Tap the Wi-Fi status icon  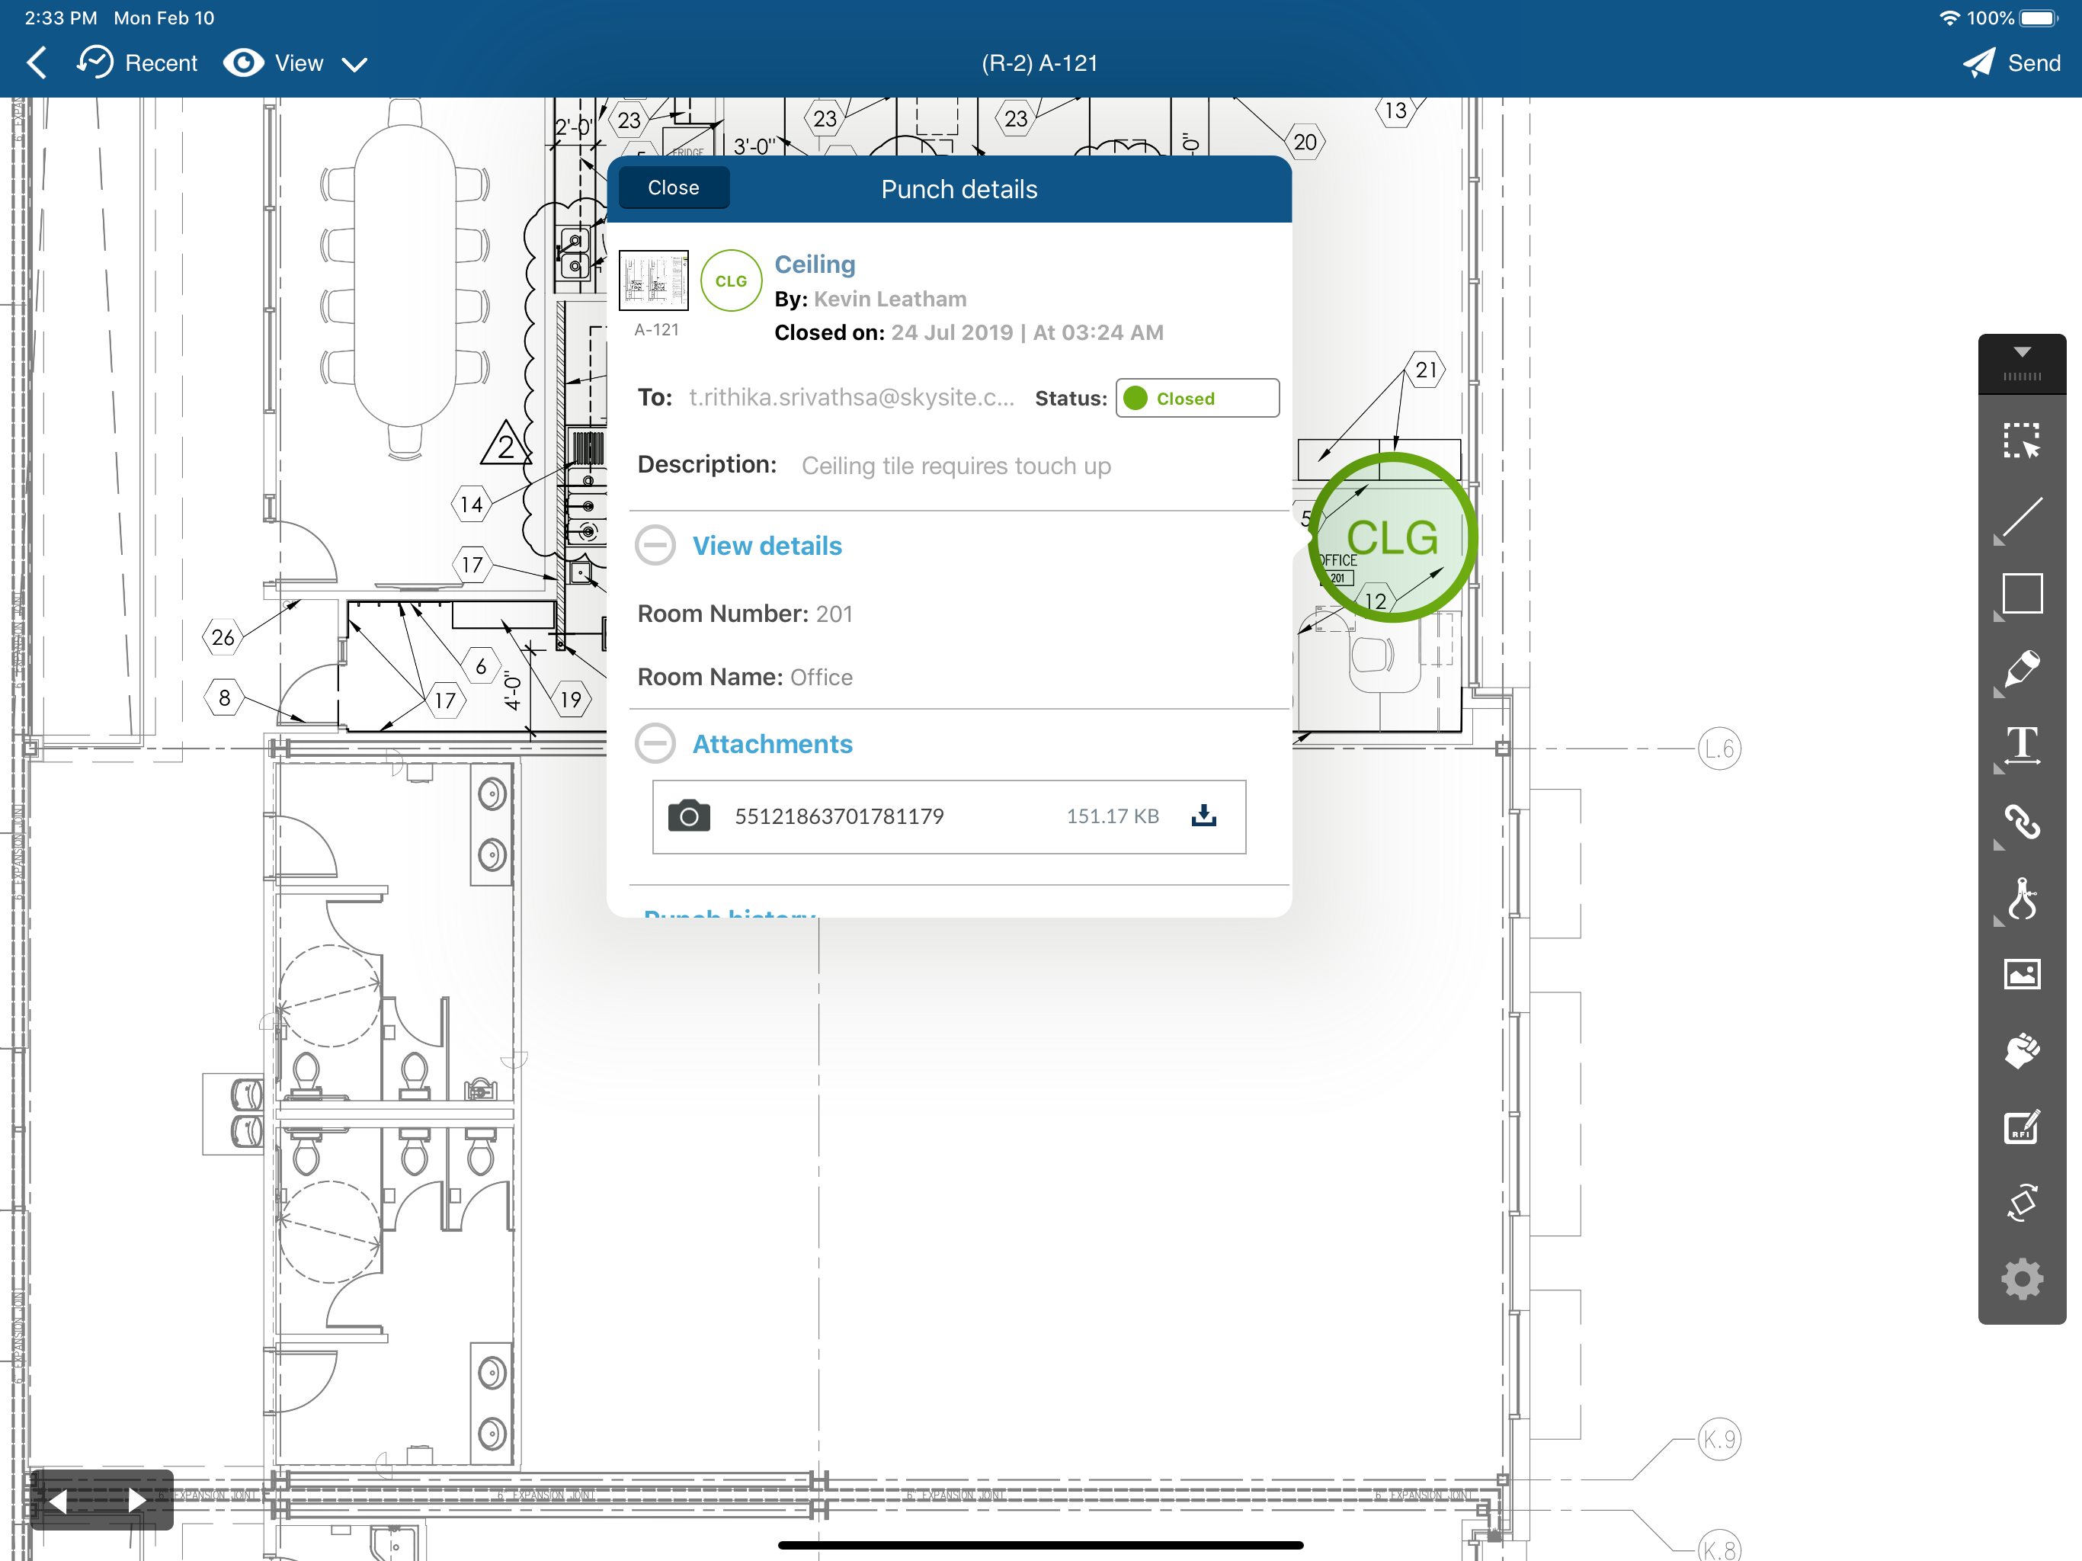1949,18
